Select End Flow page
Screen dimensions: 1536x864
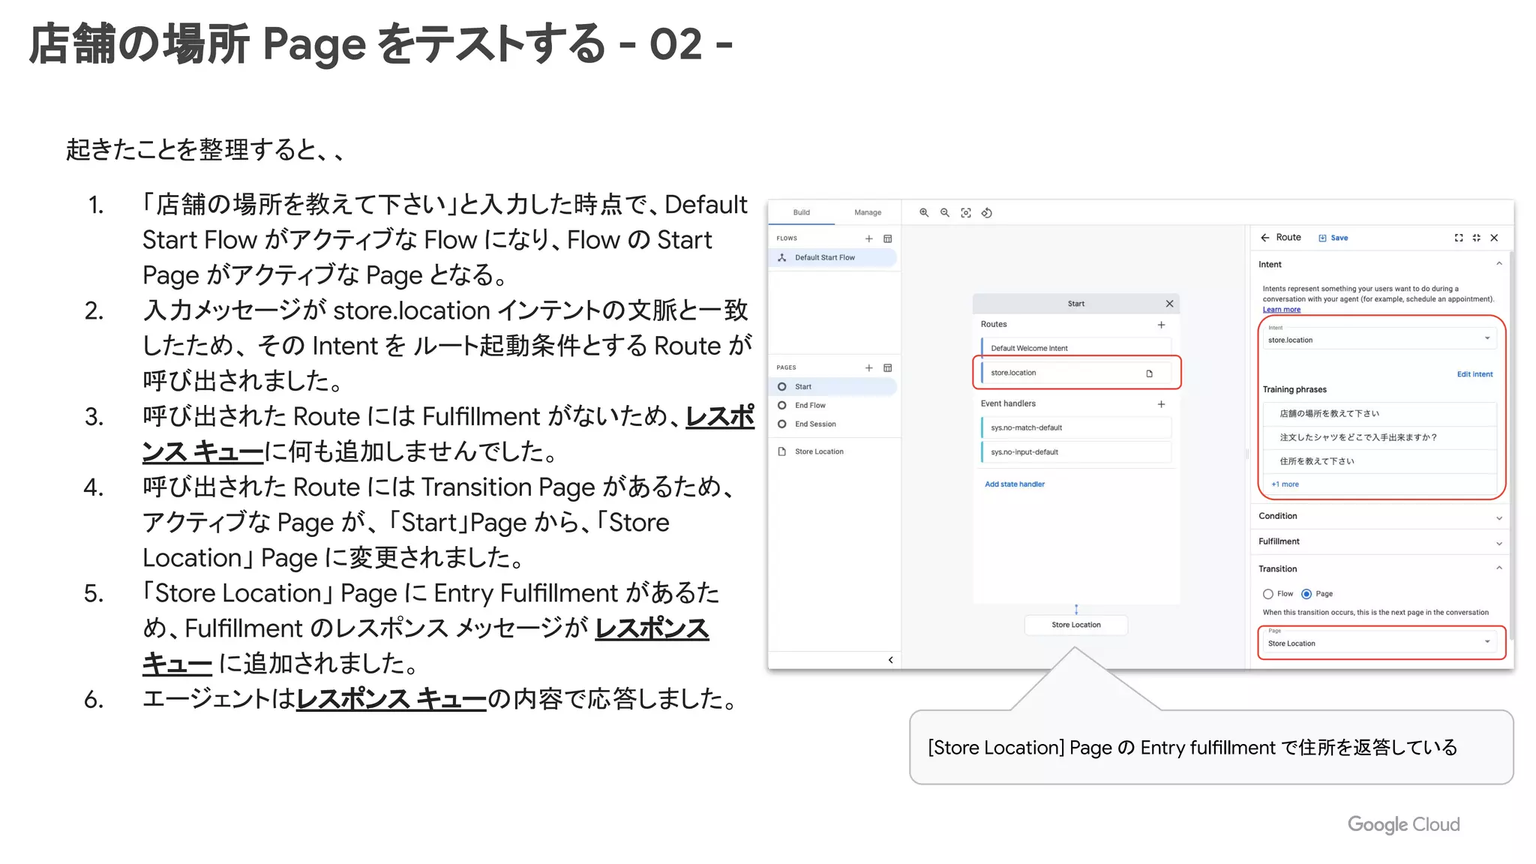[834, 405]
